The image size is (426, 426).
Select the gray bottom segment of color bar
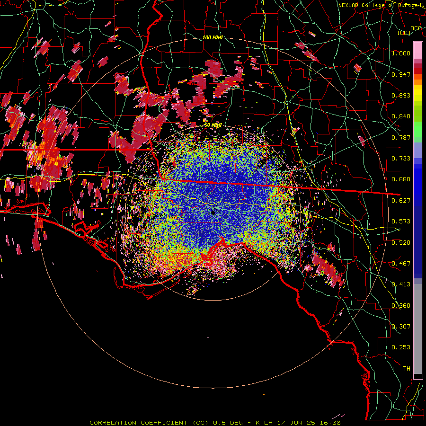coord(418,329)
